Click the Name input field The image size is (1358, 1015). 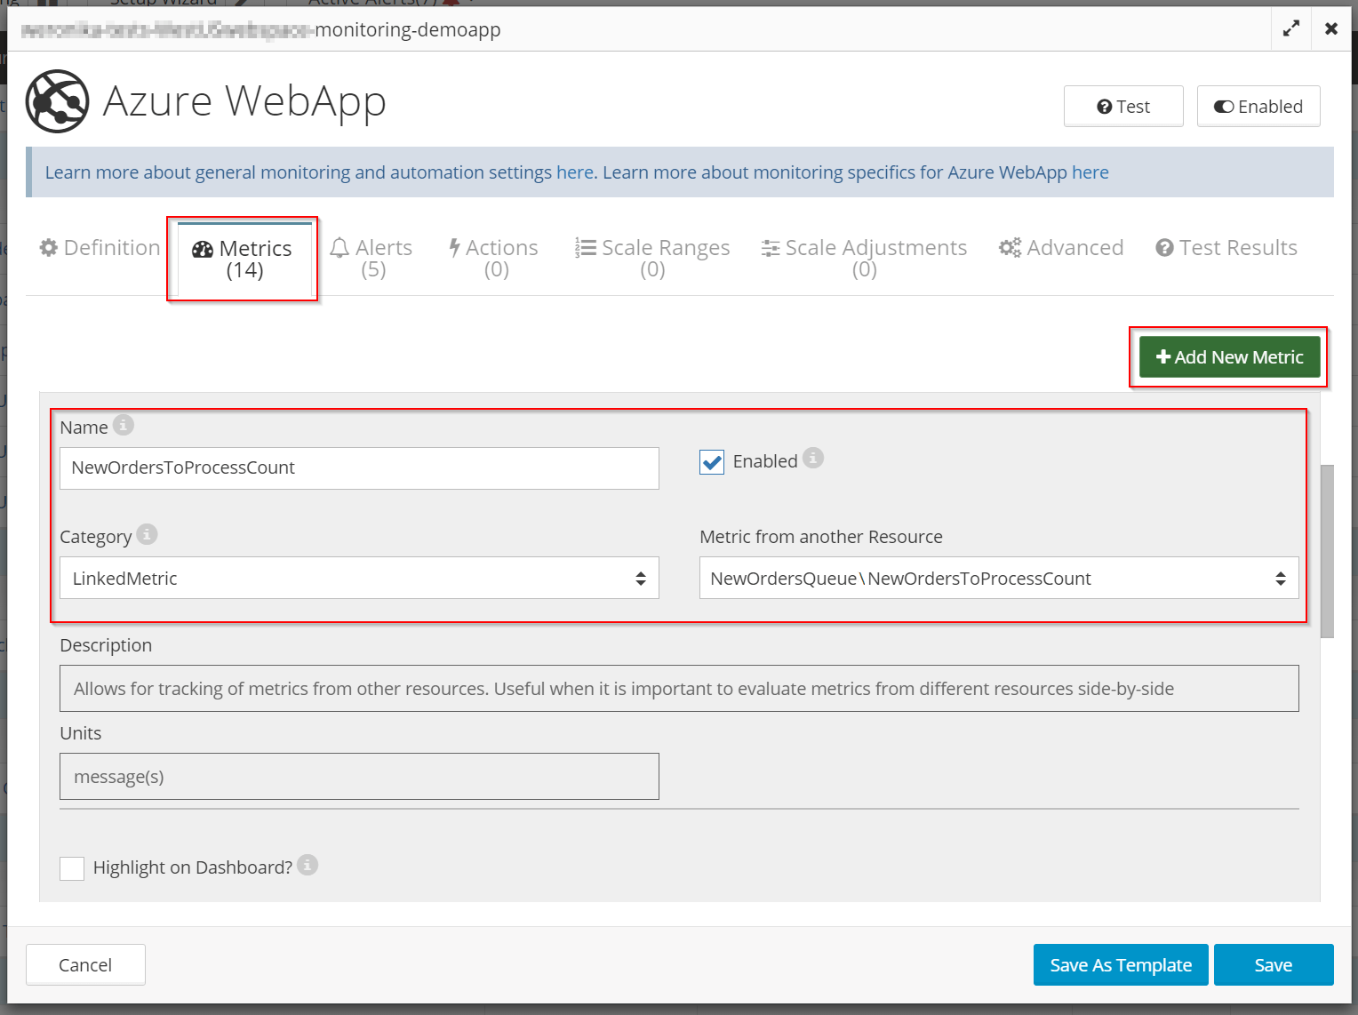coord(359,468)
